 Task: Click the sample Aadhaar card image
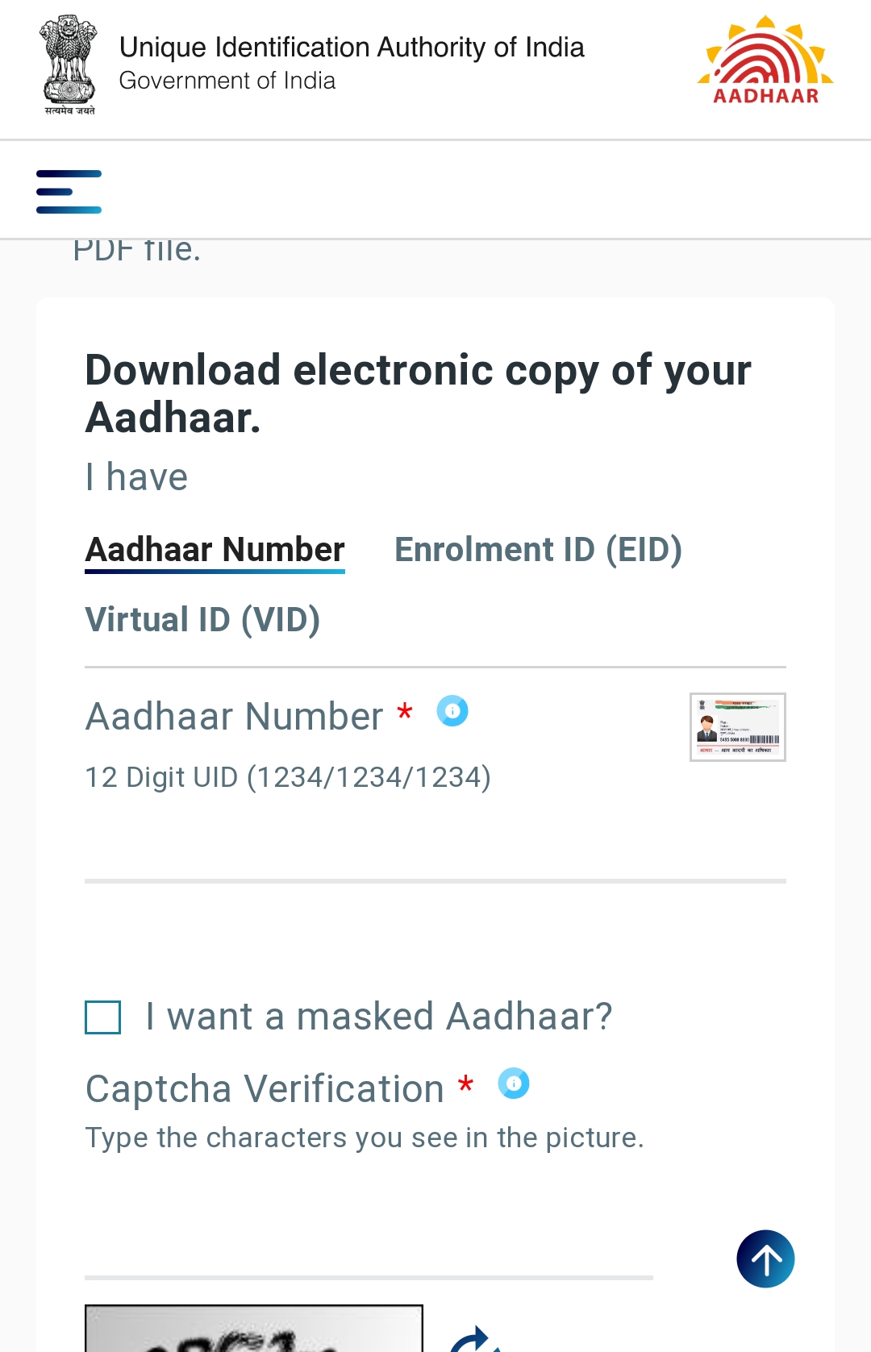tap(737, 726)
